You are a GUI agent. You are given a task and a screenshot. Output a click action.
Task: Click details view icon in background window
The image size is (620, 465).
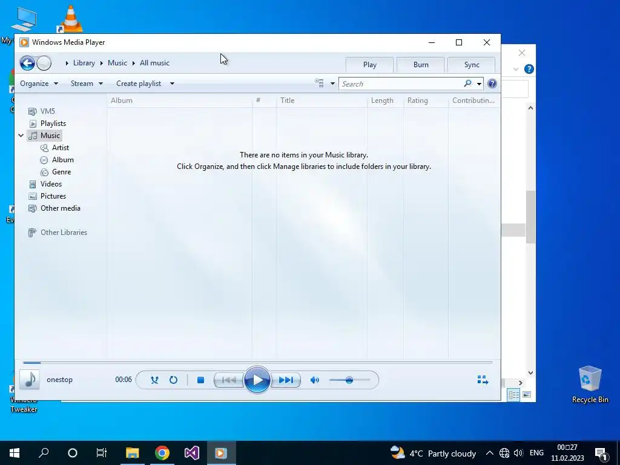point(513,395)
